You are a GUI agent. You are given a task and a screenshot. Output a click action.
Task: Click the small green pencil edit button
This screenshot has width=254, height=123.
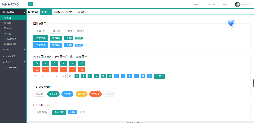pyautogui.click(x=97, y=76)
